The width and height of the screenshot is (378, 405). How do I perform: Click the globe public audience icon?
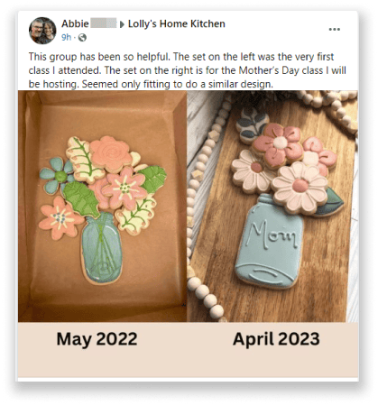[82, 38]
